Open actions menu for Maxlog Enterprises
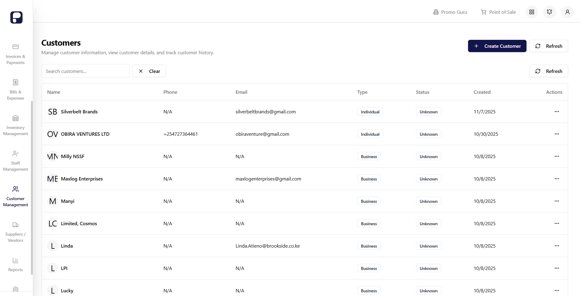Viewport: 581px width, 296px height. coord(556,179)
